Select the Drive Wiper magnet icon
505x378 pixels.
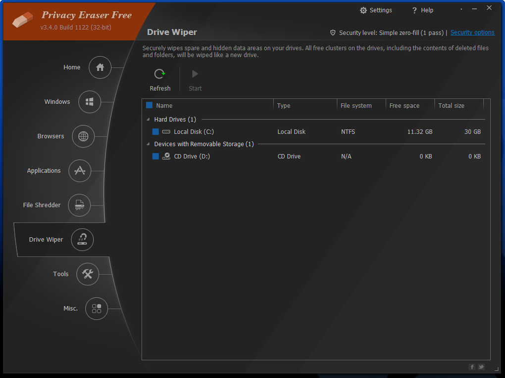tap(82, 240)
